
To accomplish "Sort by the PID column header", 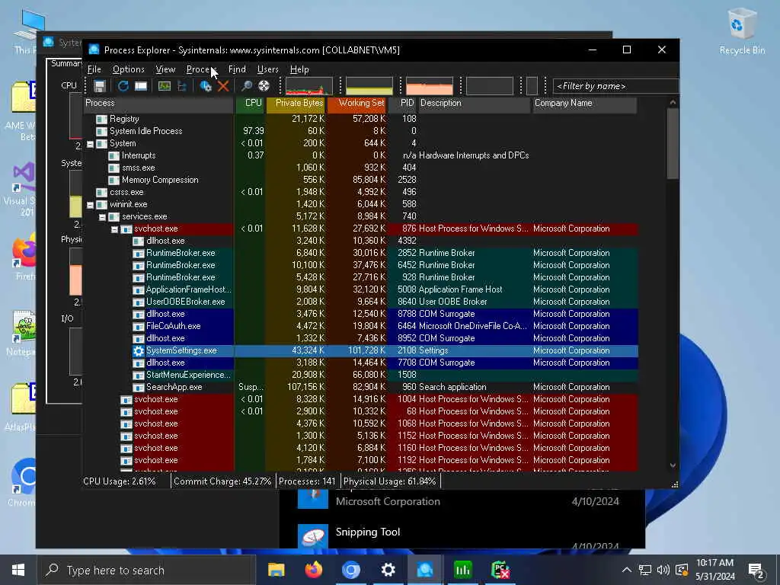I will tap(404, 103).
